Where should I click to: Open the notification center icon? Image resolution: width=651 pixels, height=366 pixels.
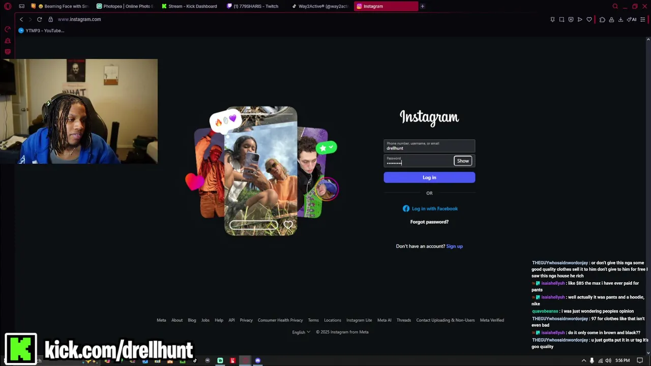640,360
